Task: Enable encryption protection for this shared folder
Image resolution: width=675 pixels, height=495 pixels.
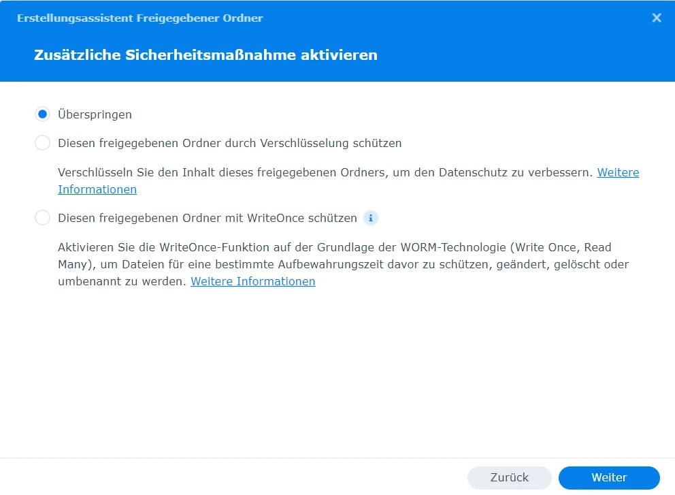Action: [42, 143]
